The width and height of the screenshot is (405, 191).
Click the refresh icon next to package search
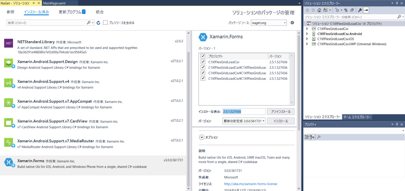[98, 23]
